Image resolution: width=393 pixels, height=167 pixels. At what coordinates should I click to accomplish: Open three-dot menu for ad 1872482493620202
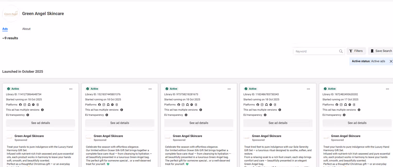(x=387, y=89)
